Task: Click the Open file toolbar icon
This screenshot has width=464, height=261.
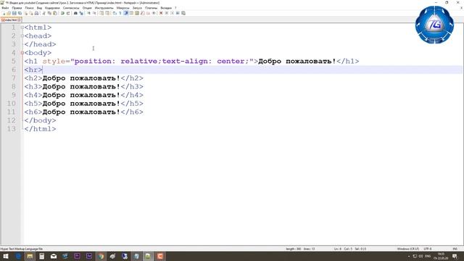Action: [9, 13]
